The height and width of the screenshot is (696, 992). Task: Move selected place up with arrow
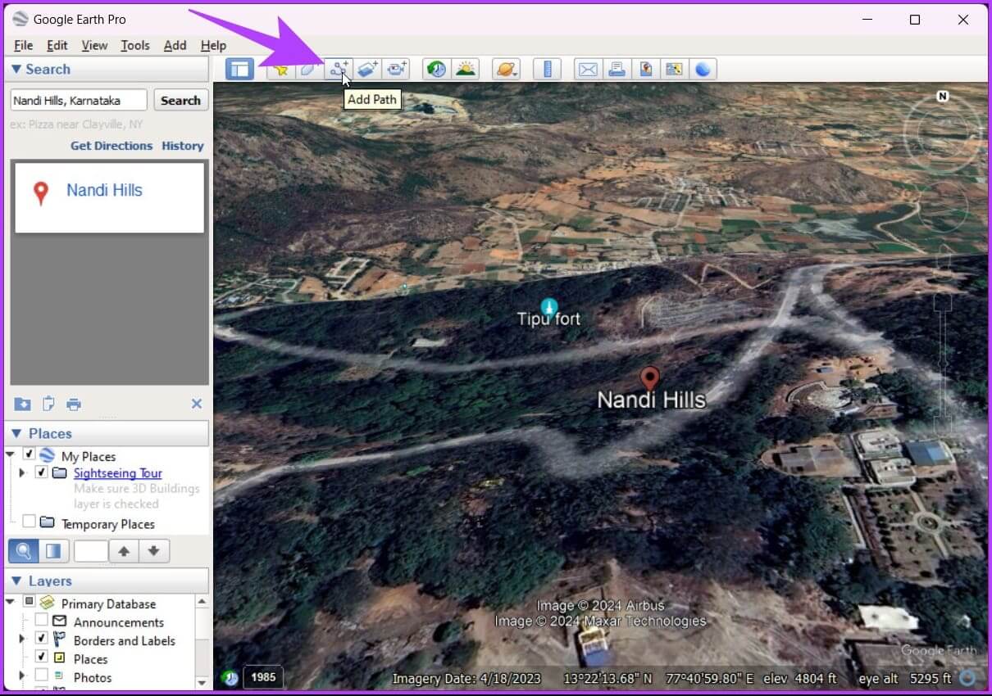point(124,551)
